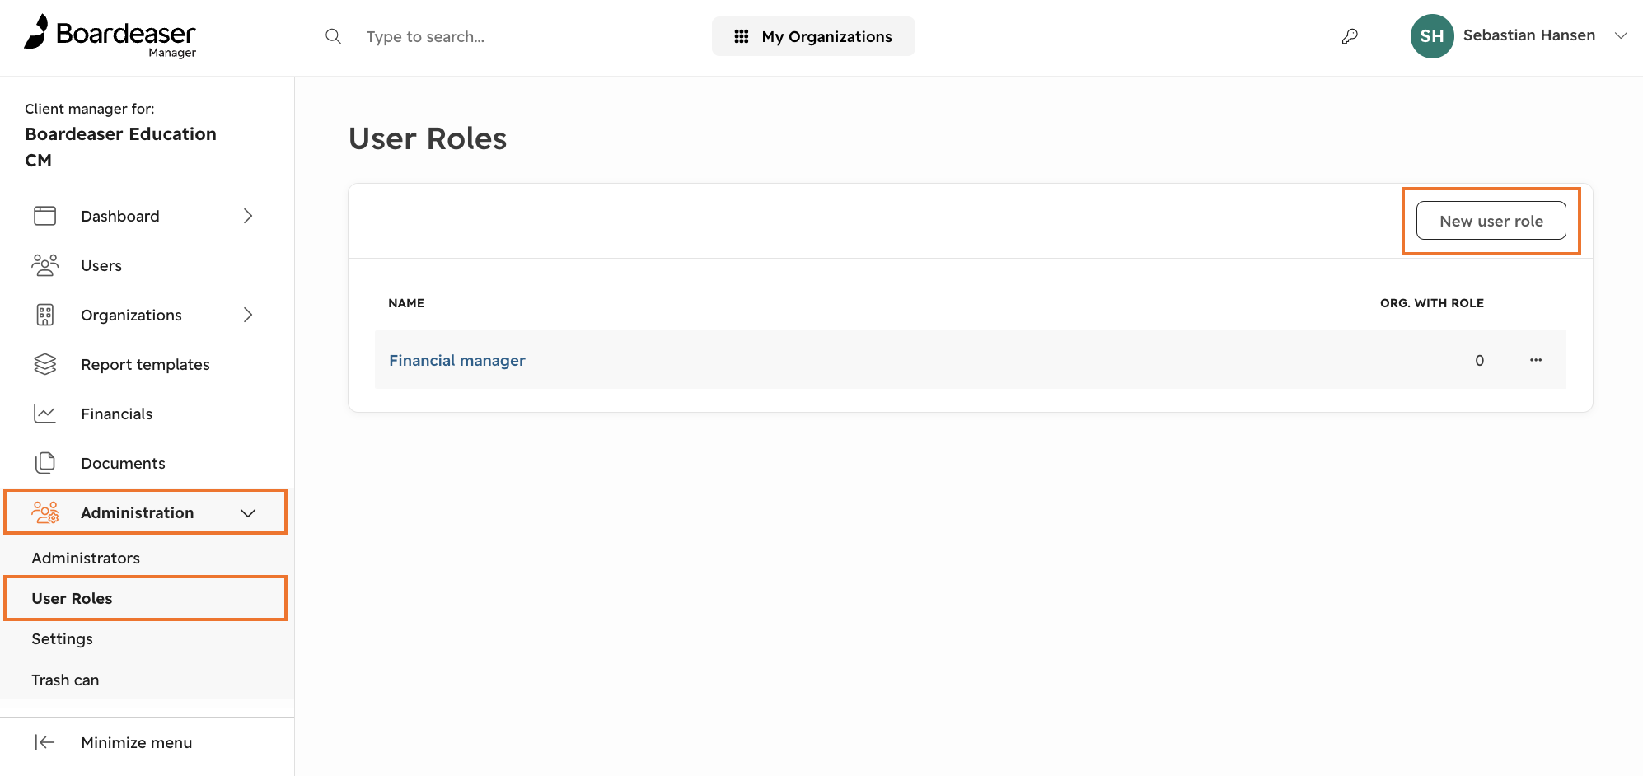The image size is (1643, 776).
Task: Open Administrators submenu item
Action: tap(86, 558)
